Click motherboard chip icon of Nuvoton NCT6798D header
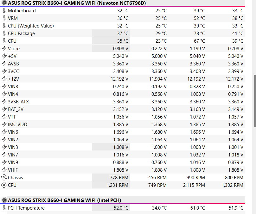This screenshot has width=256, height=214. [4, 3]
